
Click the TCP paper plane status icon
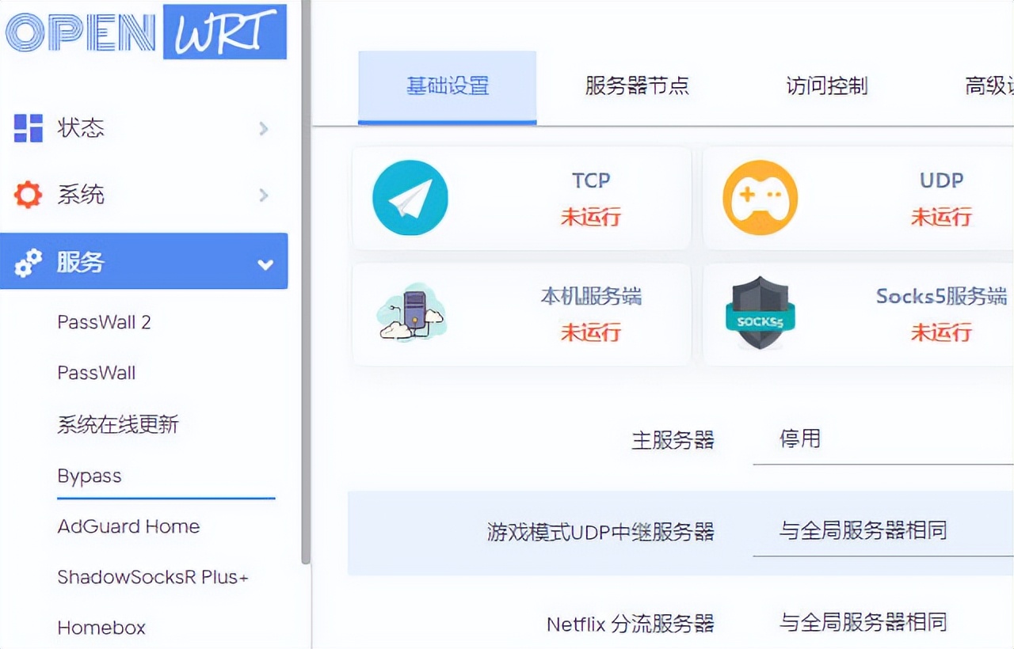(409, 198)
